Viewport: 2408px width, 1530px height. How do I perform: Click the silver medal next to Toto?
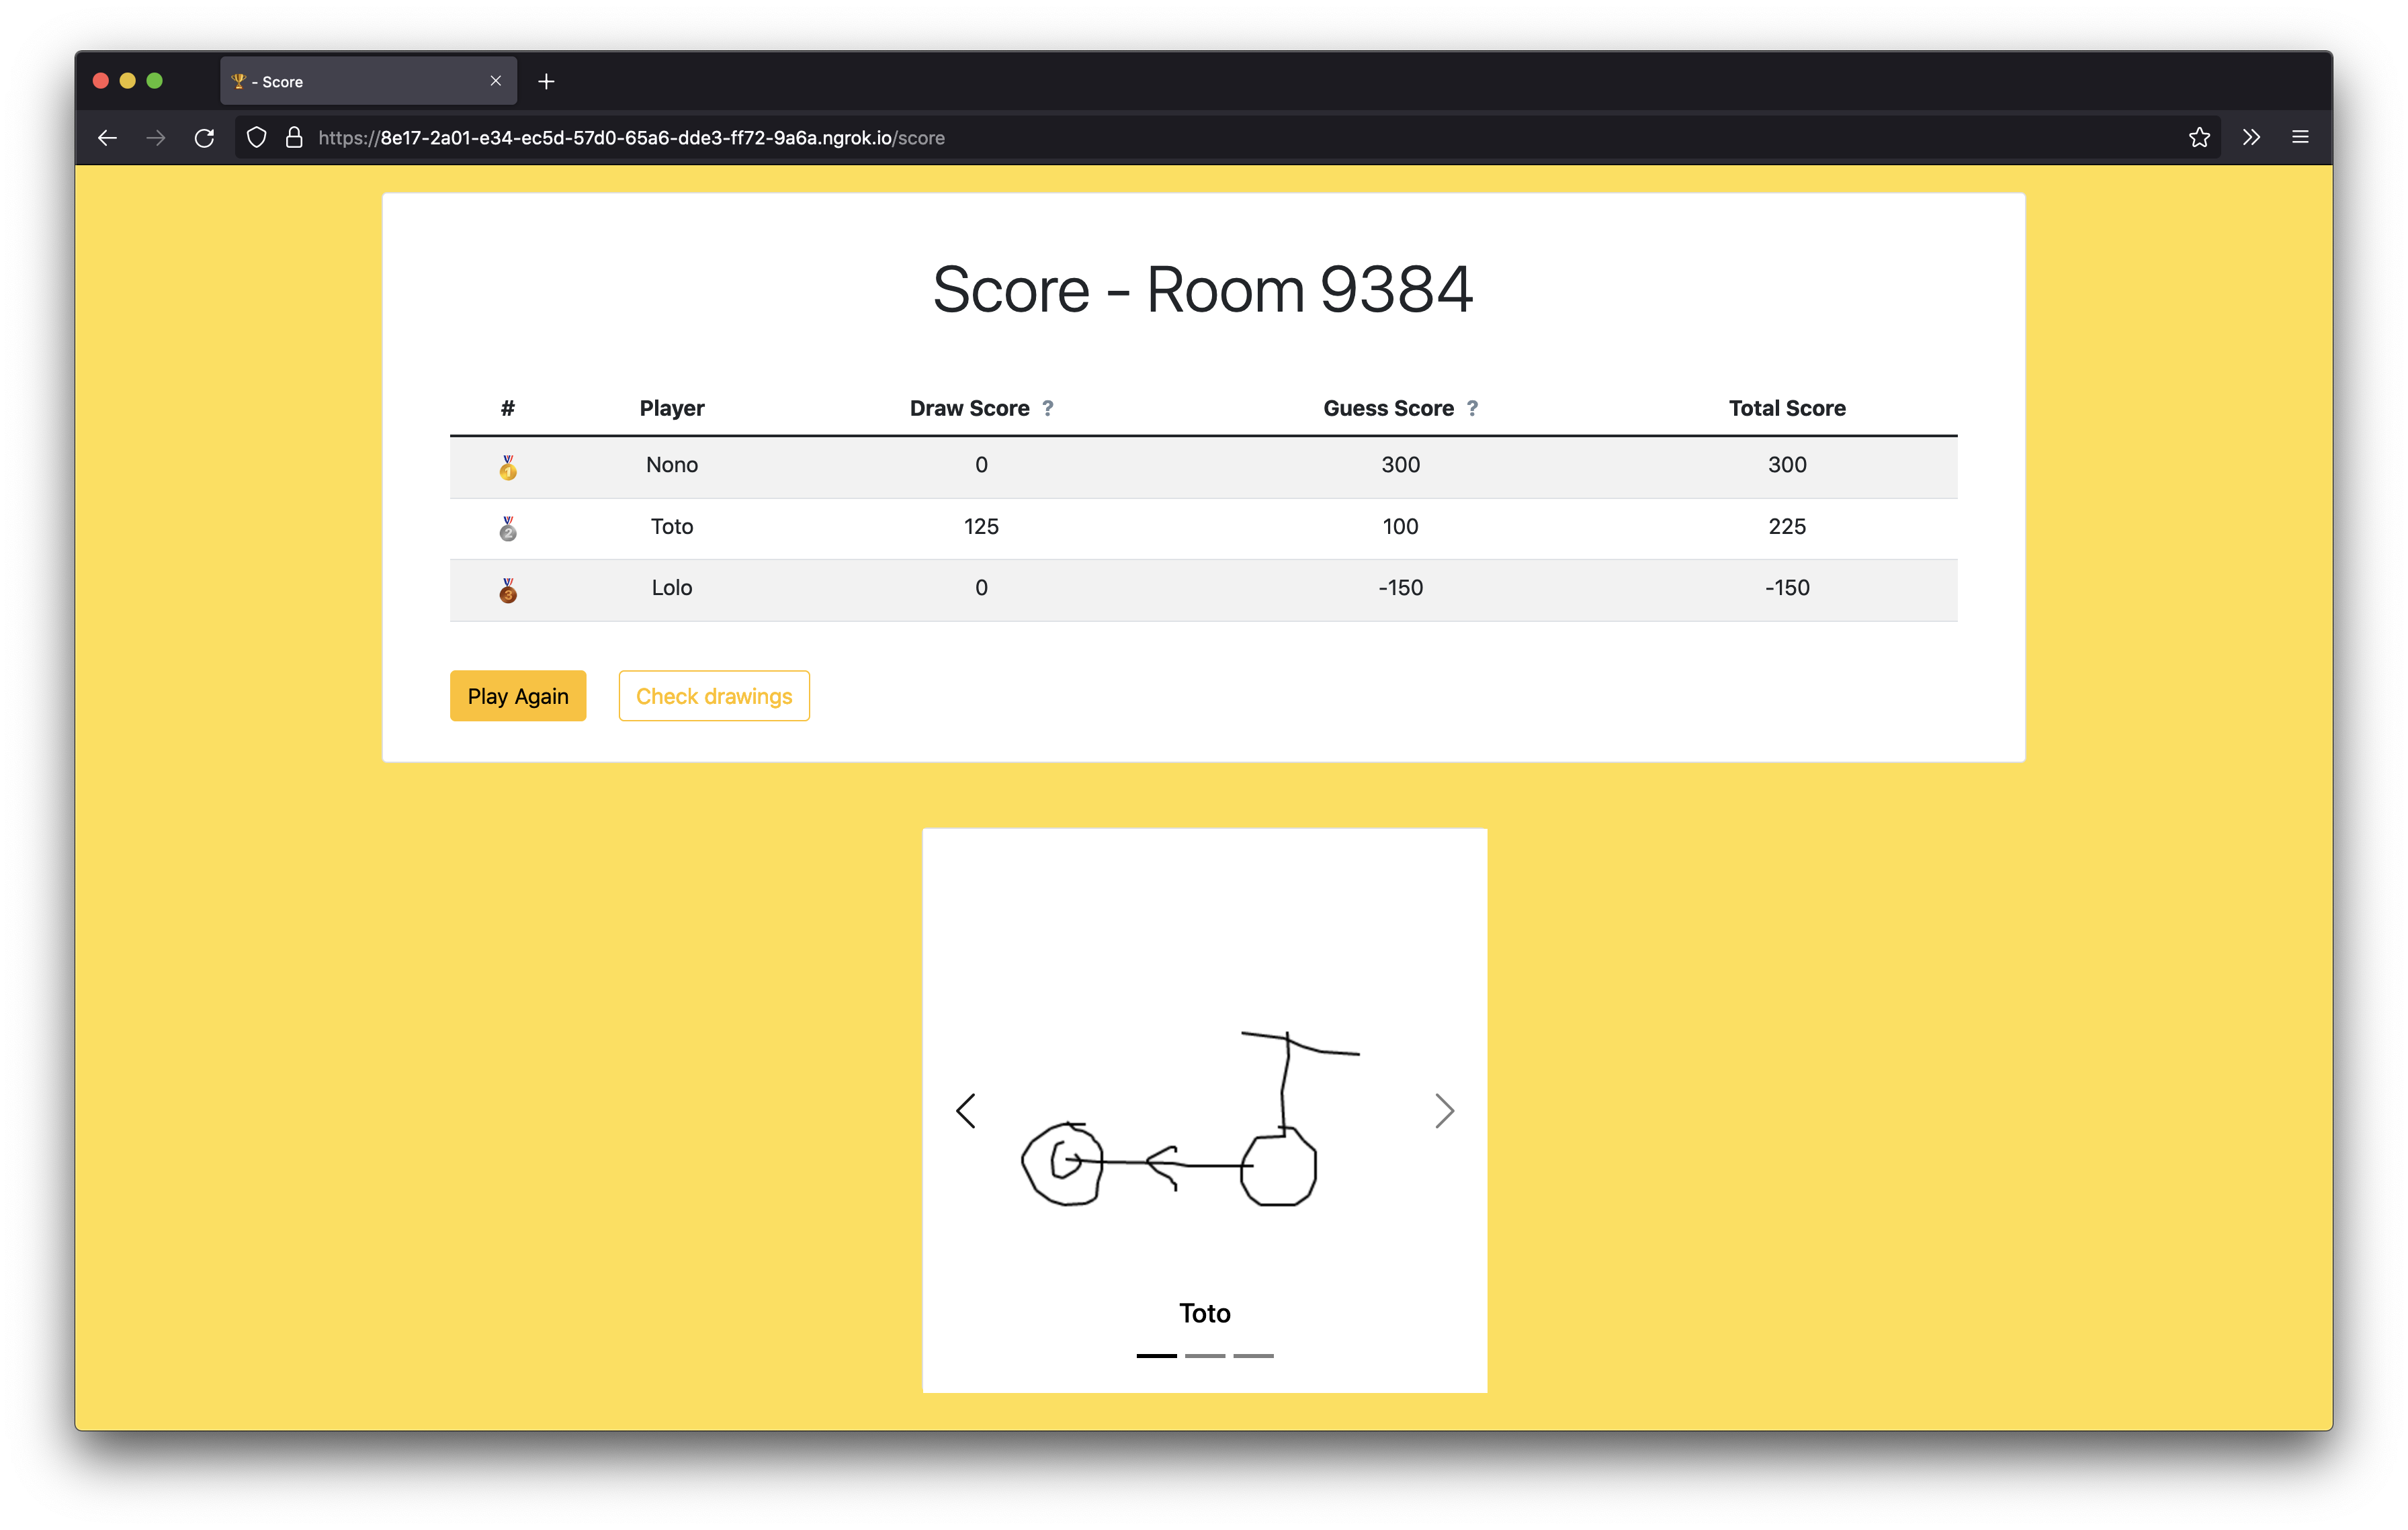[508, 528]
